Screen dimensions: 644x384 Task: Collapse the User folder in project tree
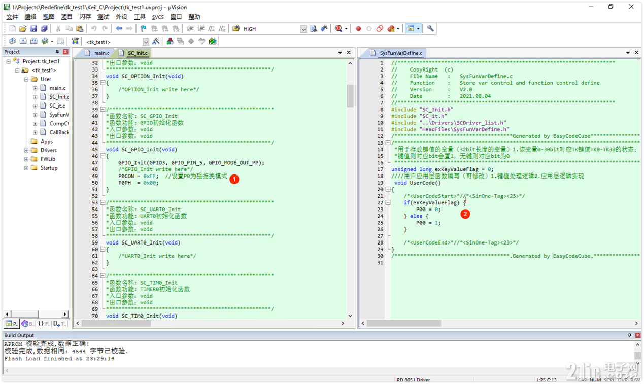tap(26, 79)
